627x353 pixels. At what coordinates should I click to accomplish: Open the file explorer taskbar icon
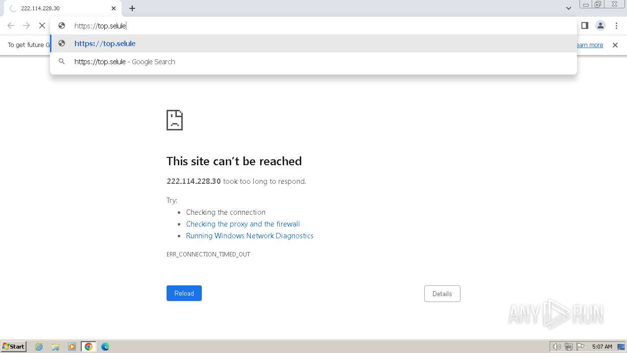tap(55, 347)
